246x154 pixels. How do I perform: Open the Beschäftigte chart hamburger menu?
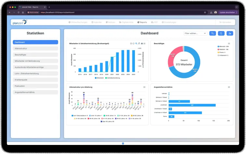coord(229,43)
